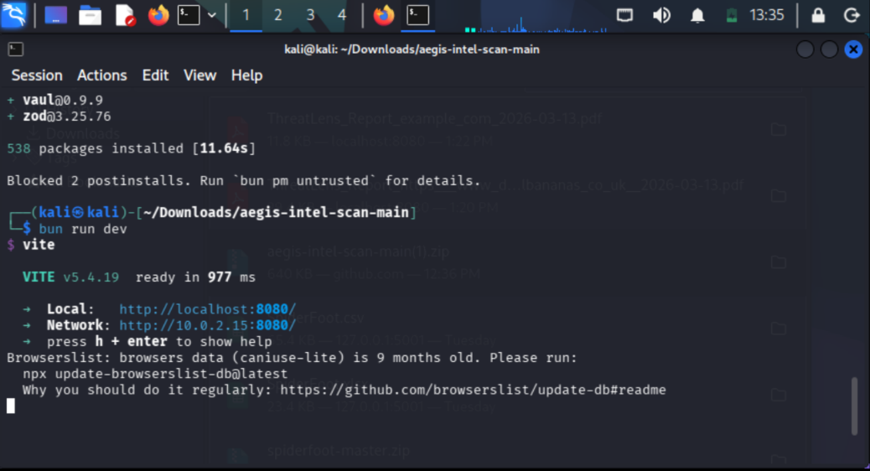
Task: Open the http://localhost:8080/ link
Action: tap(208, 309)
